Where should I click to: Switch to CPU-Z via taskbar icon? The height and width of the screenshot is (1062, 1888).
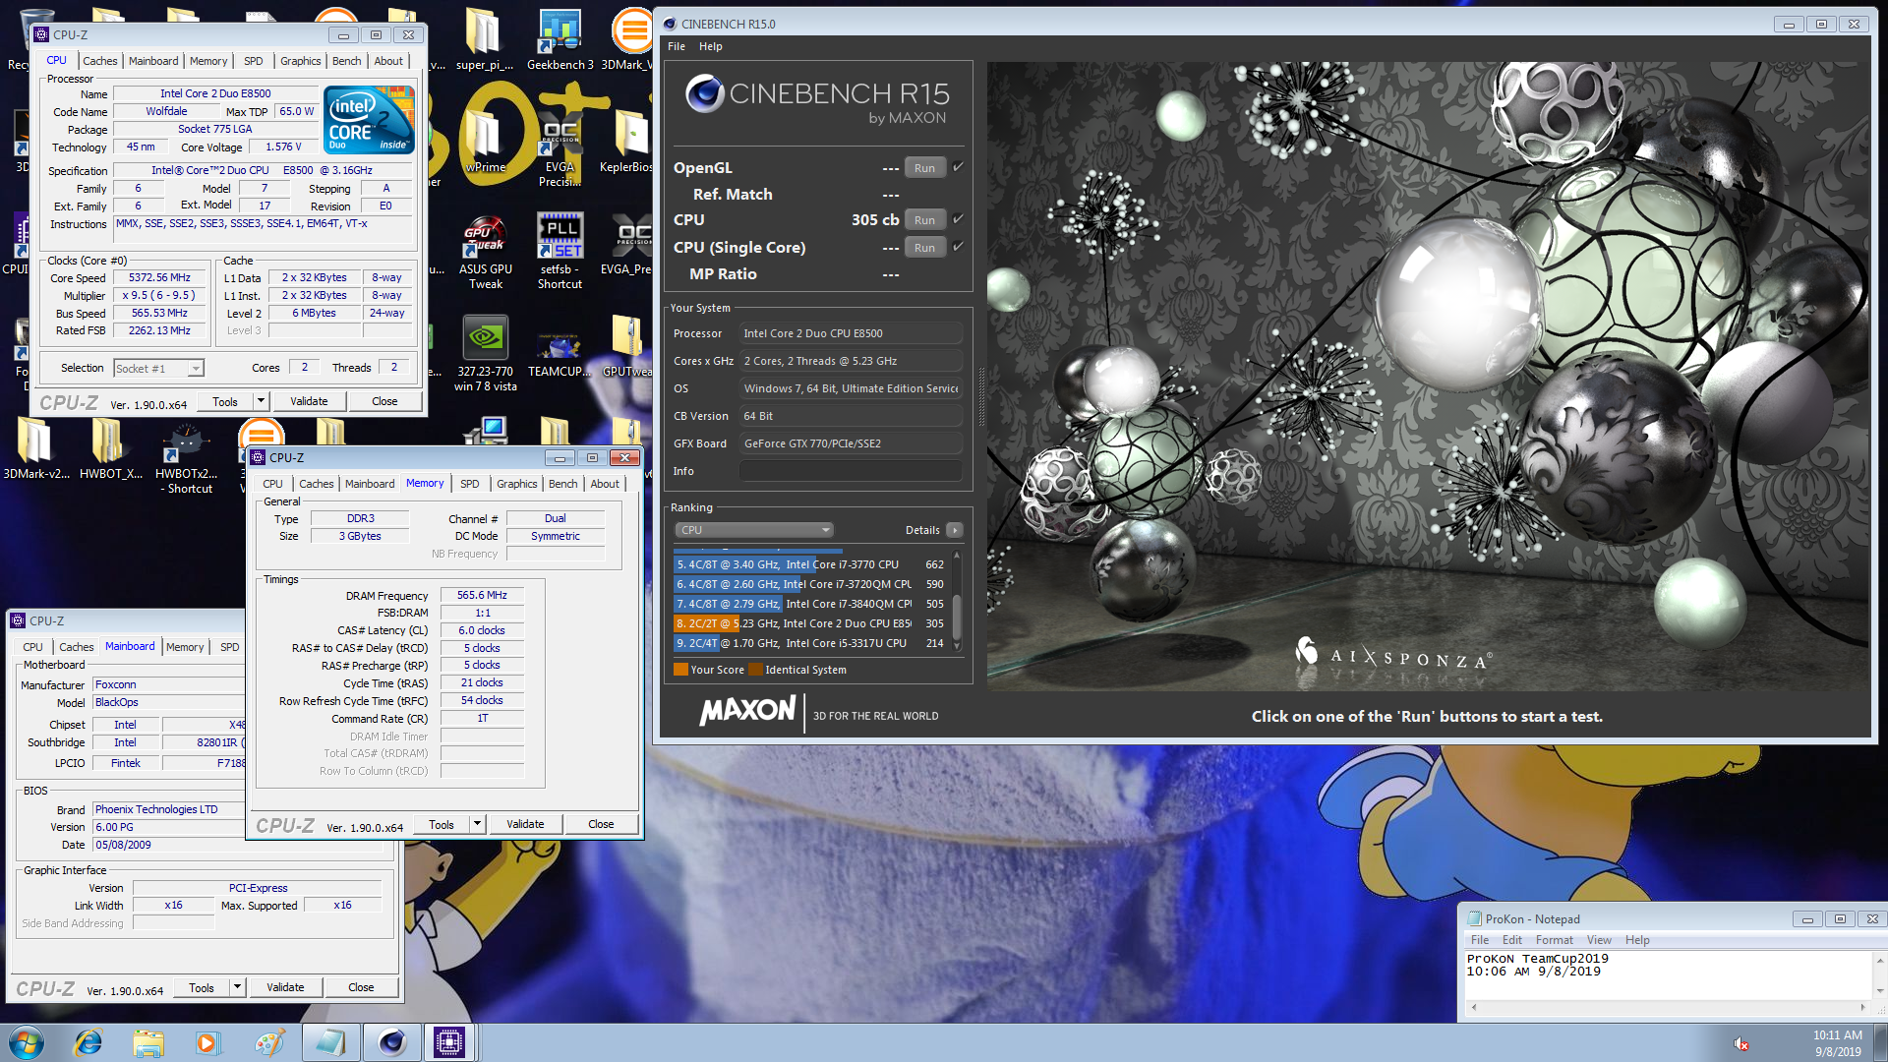pos(449,1042)
